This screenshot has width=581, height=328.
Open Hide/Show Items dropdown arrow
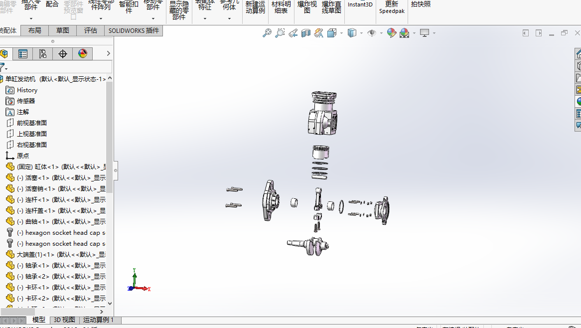point(381,33)
